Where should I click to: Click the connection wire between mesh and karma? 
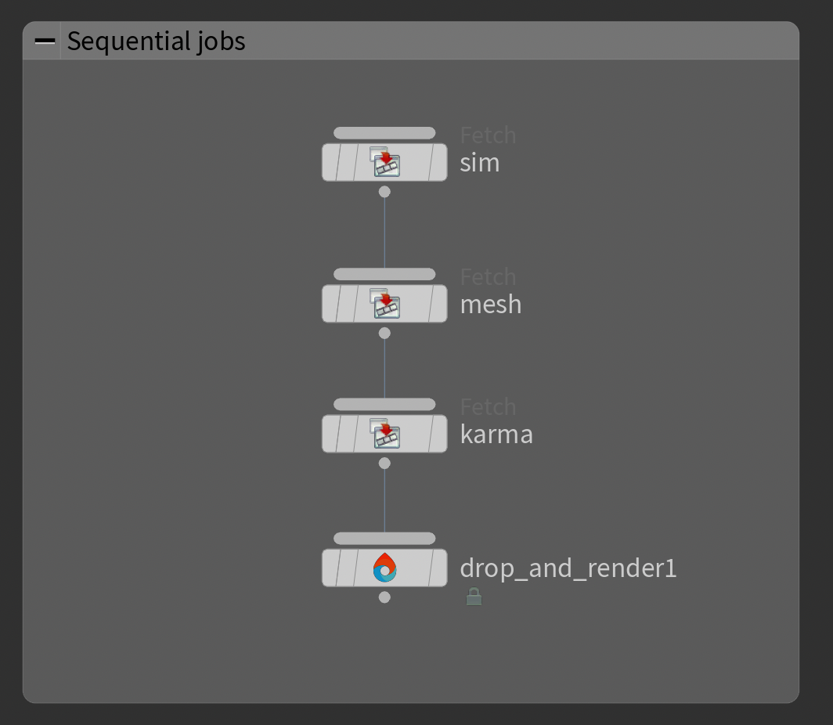pyautogui.click(x=384, y=368)
